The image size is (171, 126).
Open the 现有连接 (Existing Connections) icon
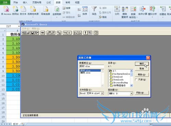45,11
